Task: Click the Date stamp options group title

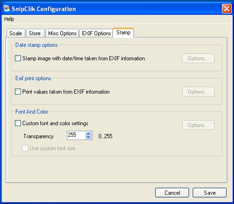Action: pyautogui.click(x=37, y=45)
